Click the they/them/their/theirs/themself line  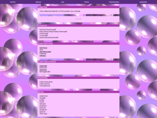click(x=53, y=31)
